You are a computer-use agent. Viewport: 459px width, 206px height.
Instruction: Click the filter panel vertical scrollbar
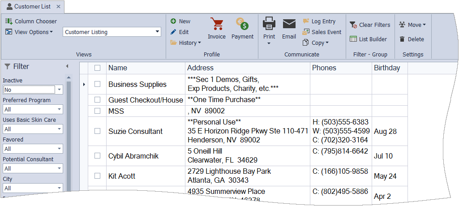pyautogui.click(x=69, y=134)
